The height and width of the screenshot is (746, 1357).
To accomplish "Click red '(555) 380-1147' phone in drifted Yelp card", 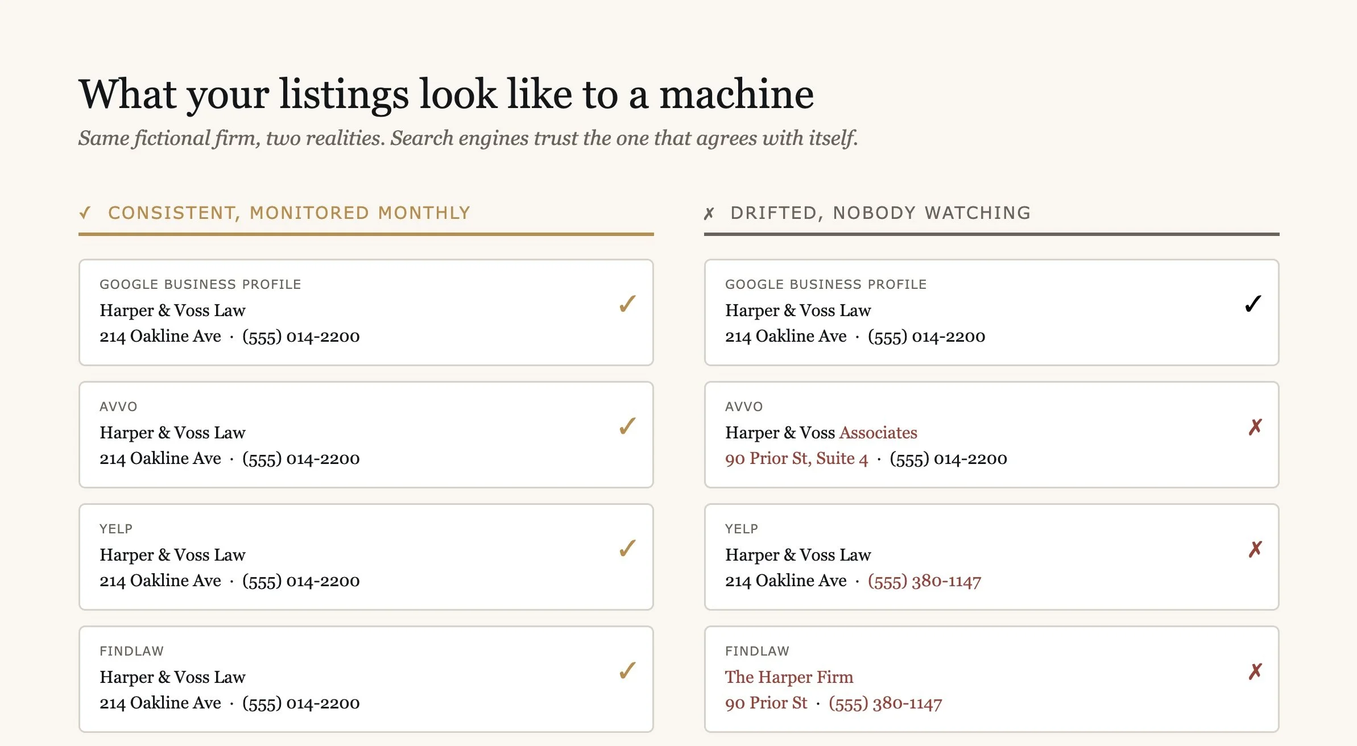I will [925, 581].
